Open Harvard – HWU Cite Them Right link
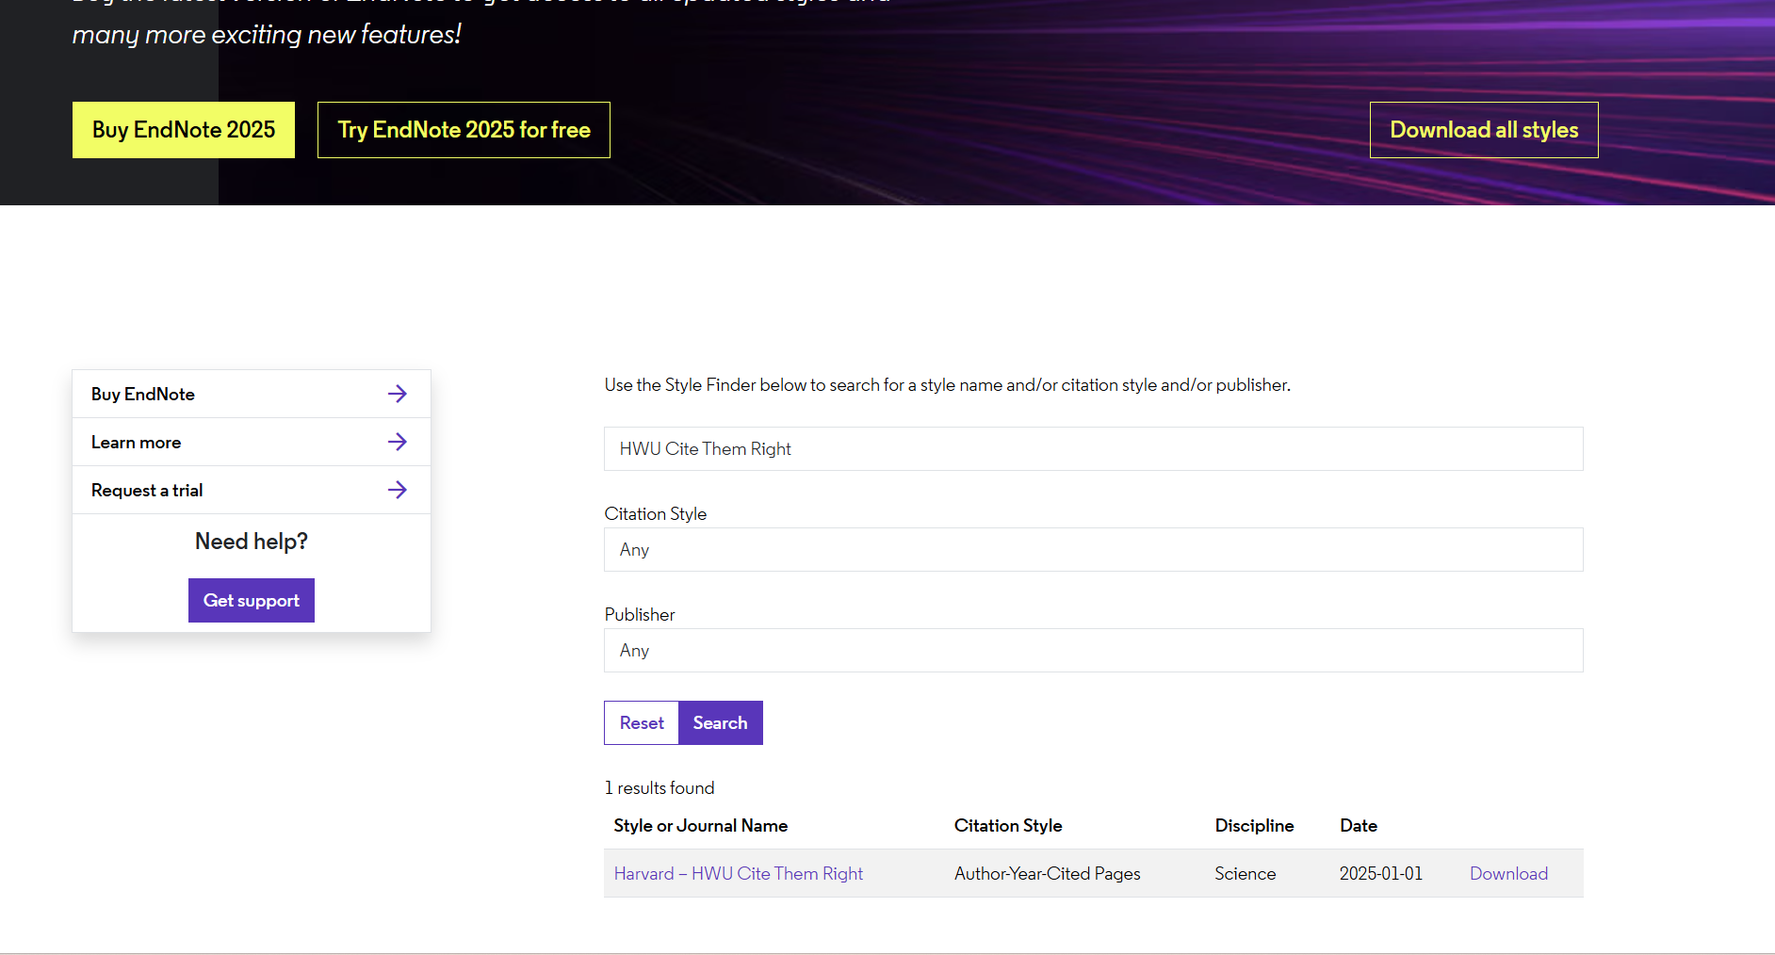1775x955 pixels. [739, 874]
